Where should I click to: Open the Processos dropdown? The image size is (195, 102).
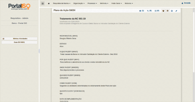click(x=92, y=3)
